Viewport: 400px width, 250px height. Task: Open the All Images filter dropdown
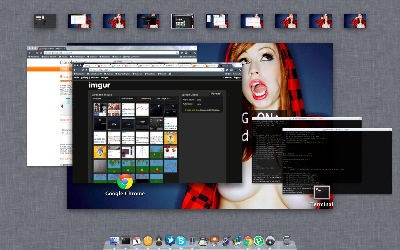click(105, 98)
